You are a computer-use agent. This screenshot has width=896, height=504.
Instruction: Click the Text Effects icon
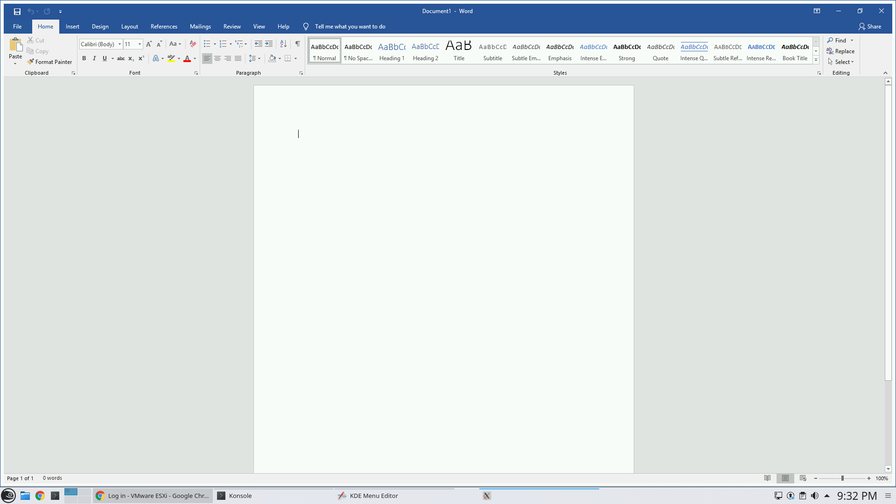[x=156, y=59]
